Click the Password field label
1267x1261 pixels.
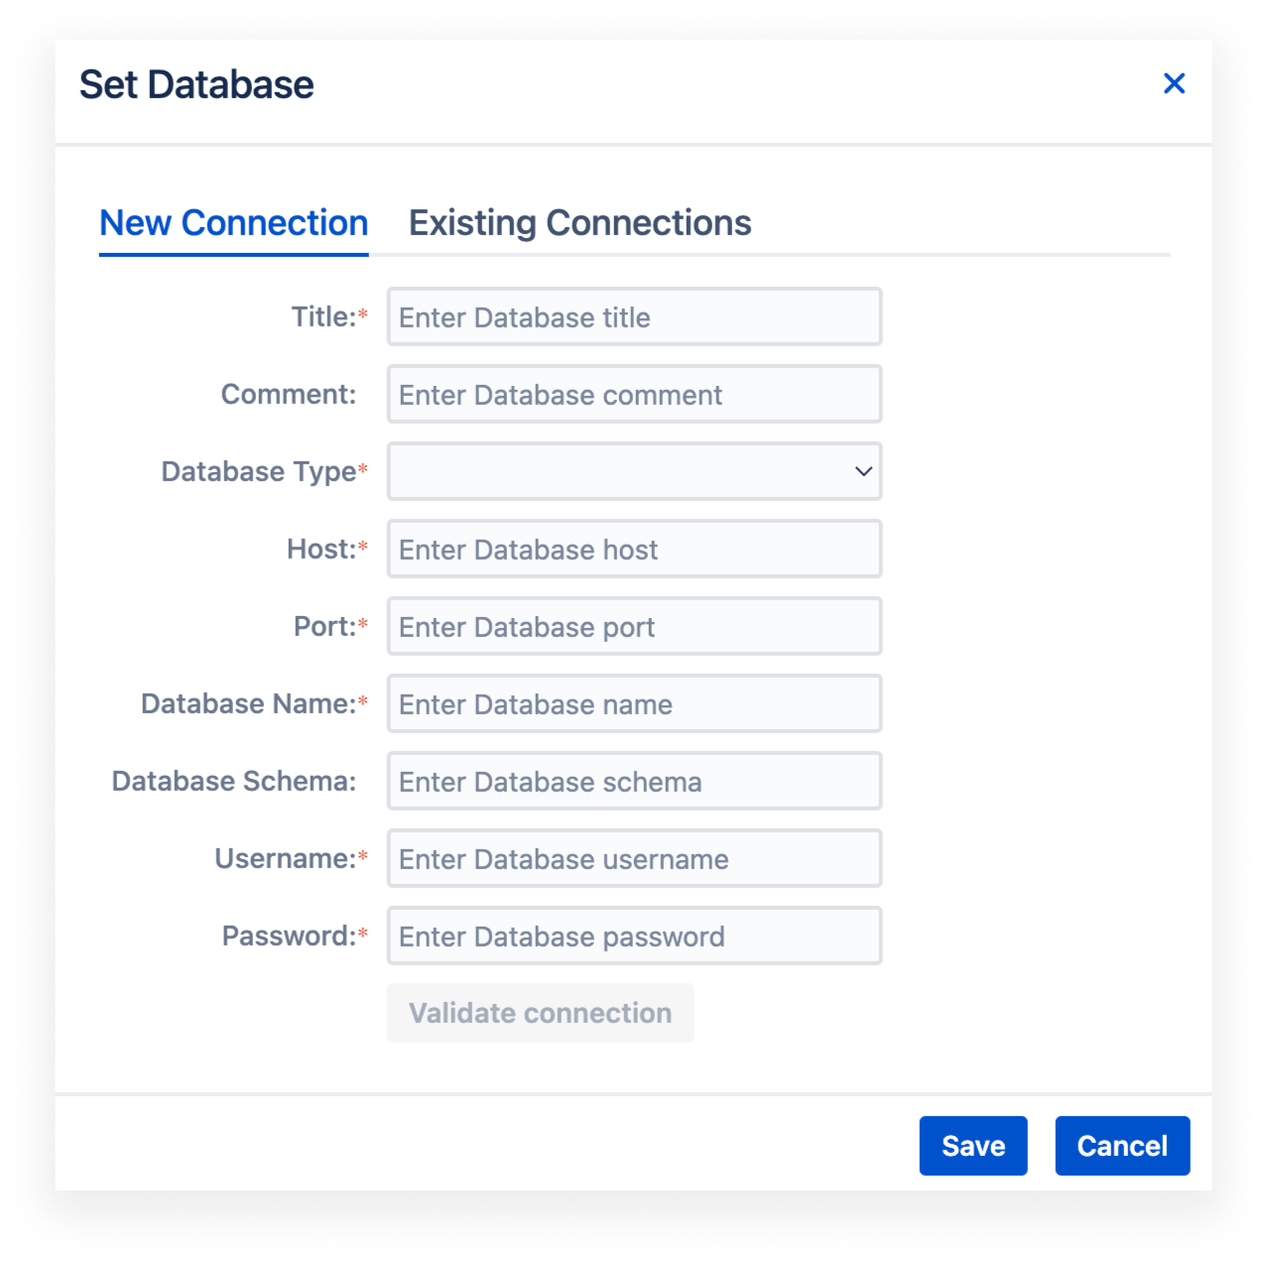point(288,936)
